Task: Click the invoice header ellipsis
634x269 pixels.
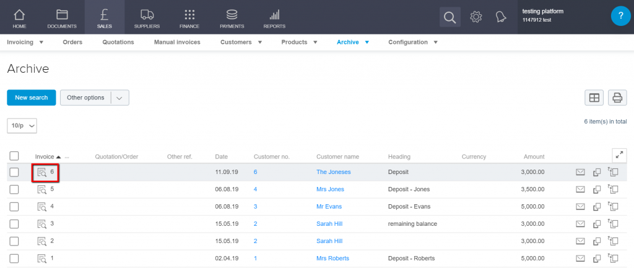Action: pyautogui.click(x=67, y=157)
